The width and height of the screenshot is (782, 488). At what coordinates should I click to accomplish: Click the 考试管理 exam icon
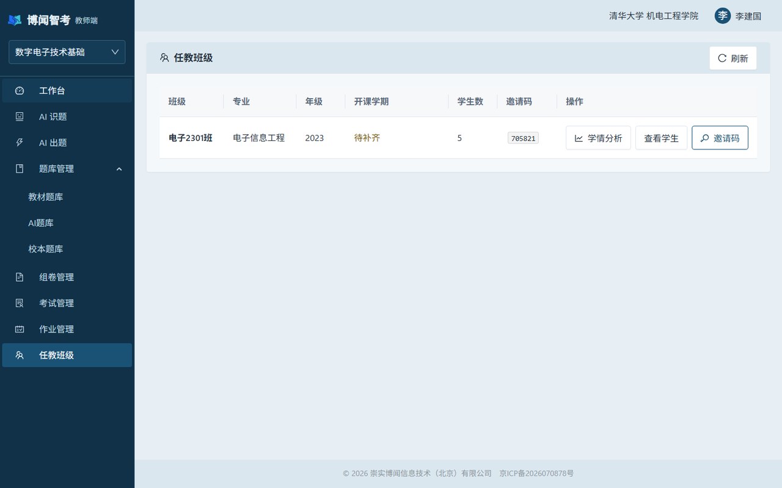point(20,303)
